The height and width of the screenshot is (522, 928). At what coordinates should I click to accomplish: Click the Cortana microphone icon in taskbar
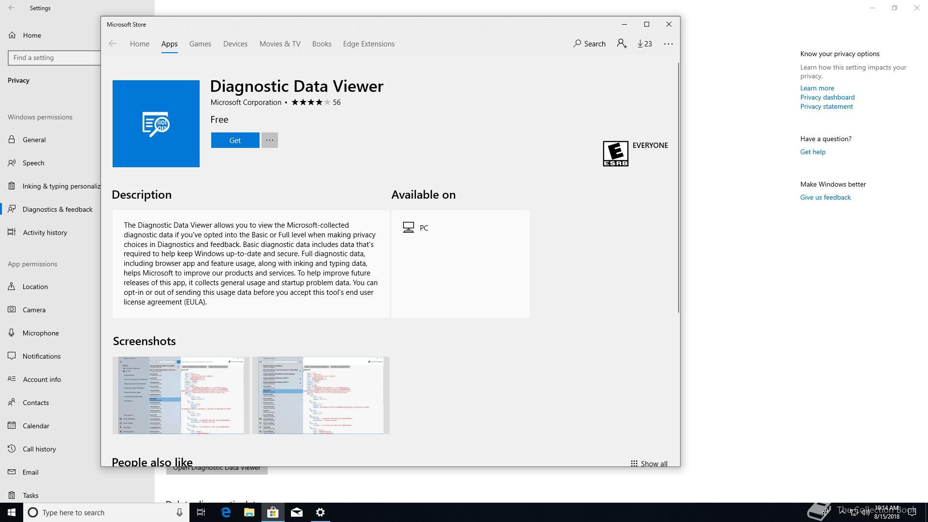(179, 512)
